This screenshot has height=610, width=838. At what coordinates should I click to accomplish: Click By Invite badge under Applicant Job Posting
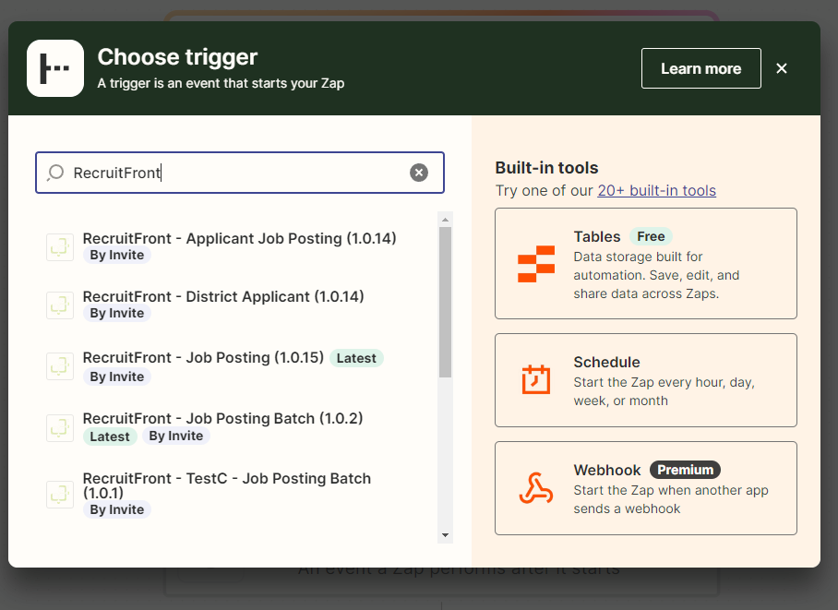click(x=117, y=255)
